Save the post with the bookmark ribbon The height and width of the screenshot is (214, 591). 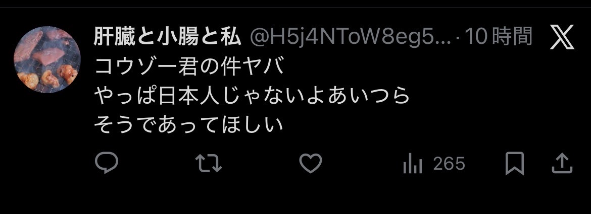[x=515, y=164]
